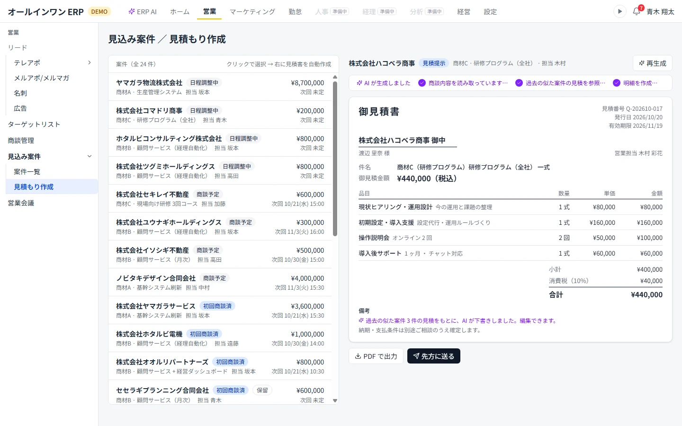Select the 株式会社オオルリパートナーズ deal row
This screenshot has height=426, width=682.
click(220, 366)
